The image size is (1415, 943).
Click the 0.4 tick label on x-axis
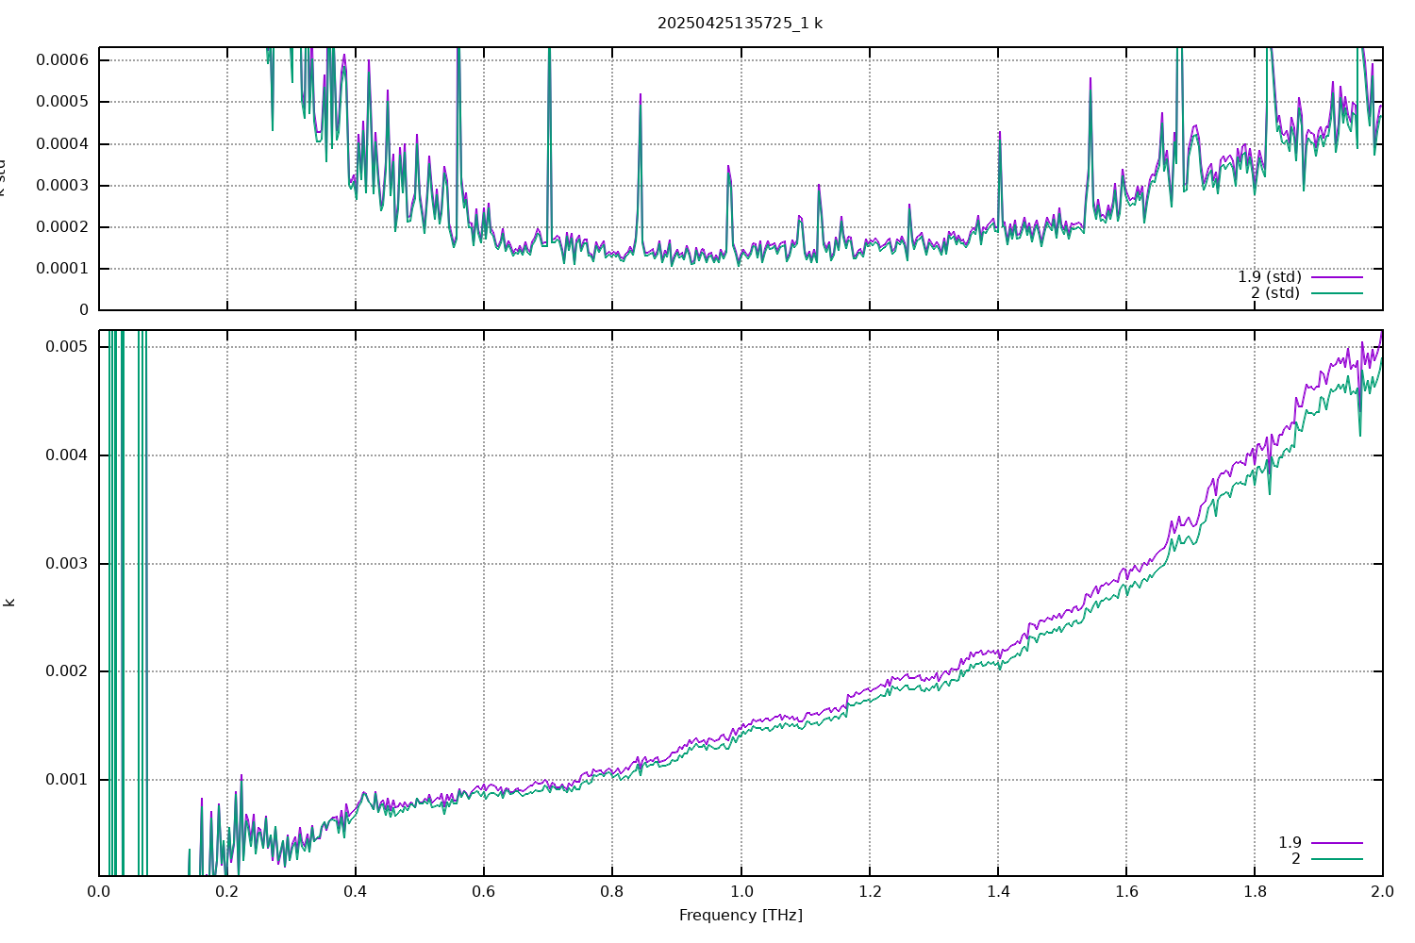356,891
